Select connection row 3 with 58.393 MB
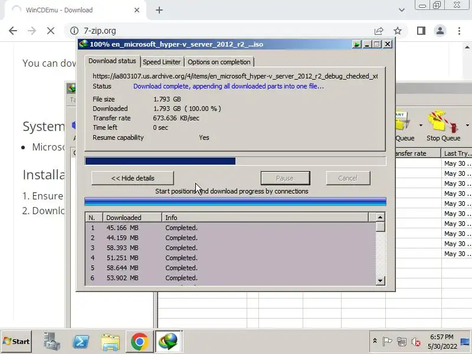472x354 pixels. tap(231, 248)
